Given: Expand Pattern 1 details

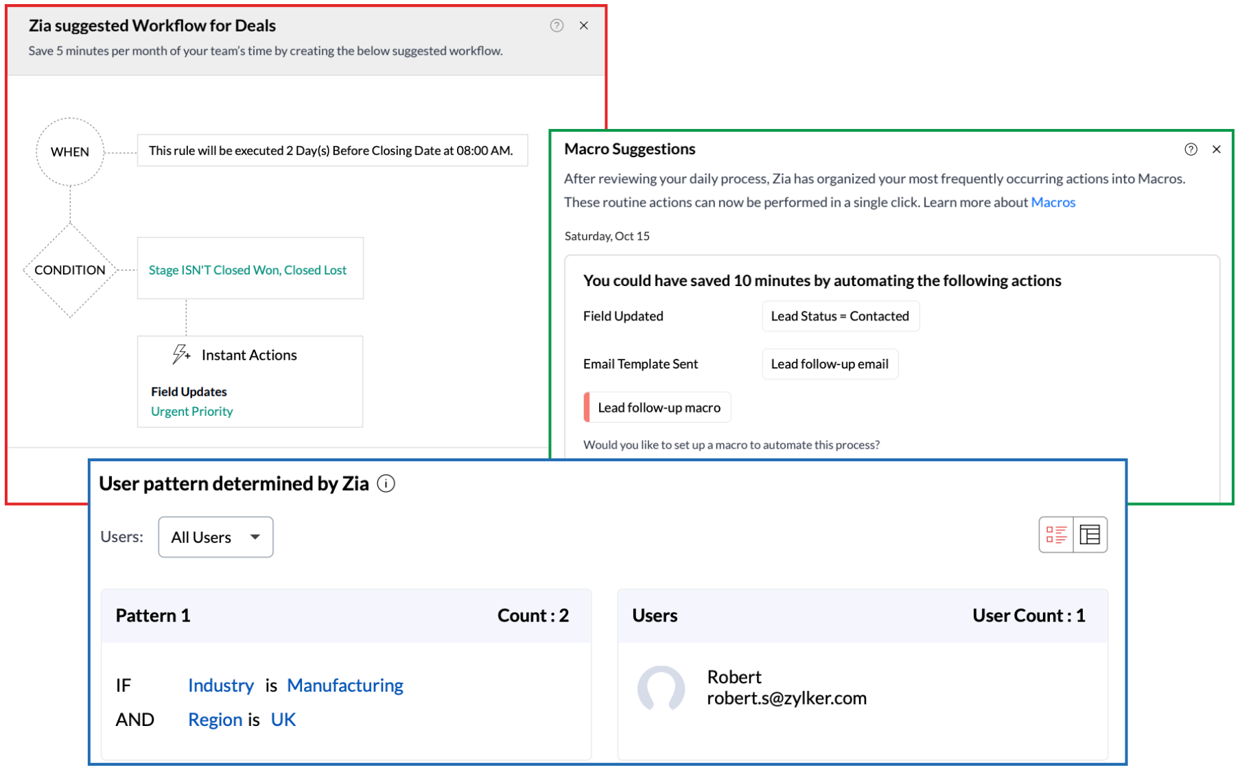Looking at the screenshot, I should (x=153, y=615).
